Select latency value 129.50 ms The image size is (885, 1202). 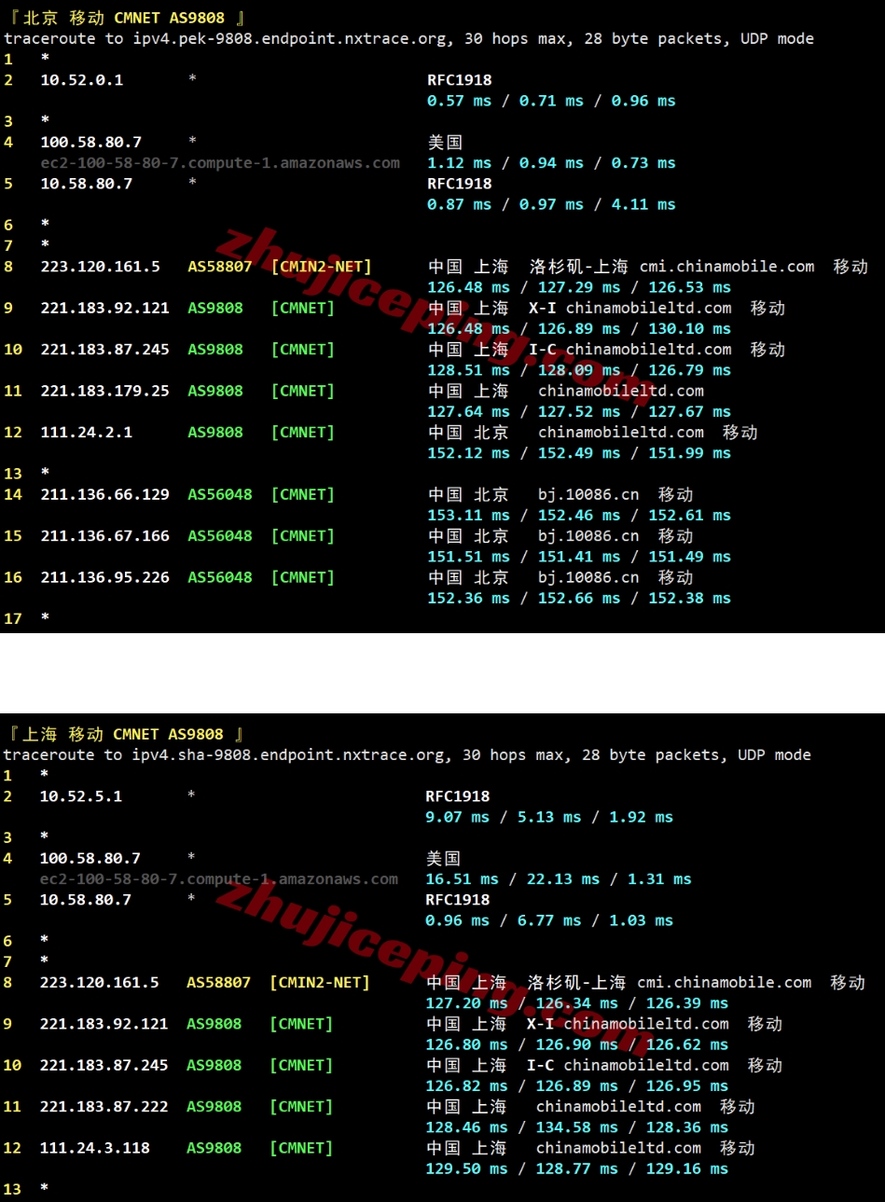466,1168
